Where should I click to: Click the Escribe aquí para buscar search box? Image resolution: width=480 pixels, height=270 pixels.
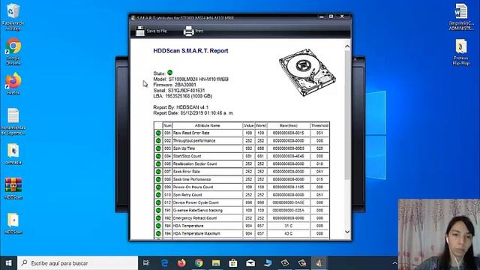coord(78,263)
